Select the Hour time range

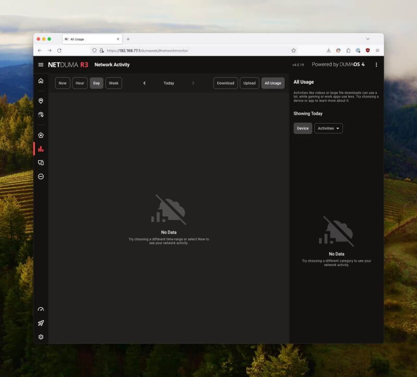click(80, 83)
